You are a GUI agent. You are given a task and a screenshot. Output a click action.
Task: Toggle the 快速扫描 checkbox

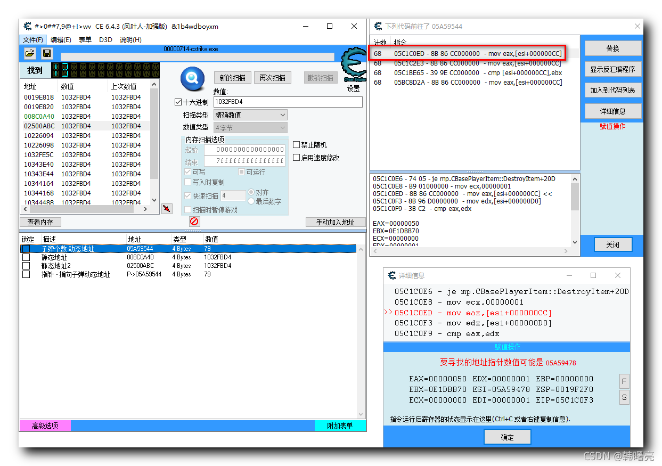coord(187,196)
